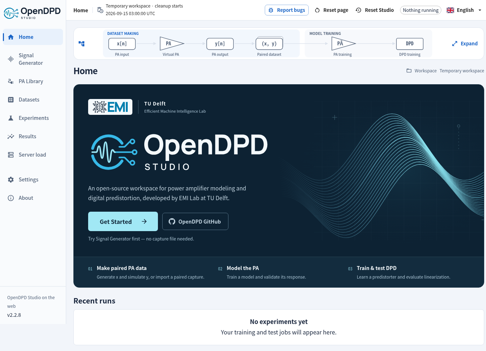Click the About info icon

coord(11,198)
